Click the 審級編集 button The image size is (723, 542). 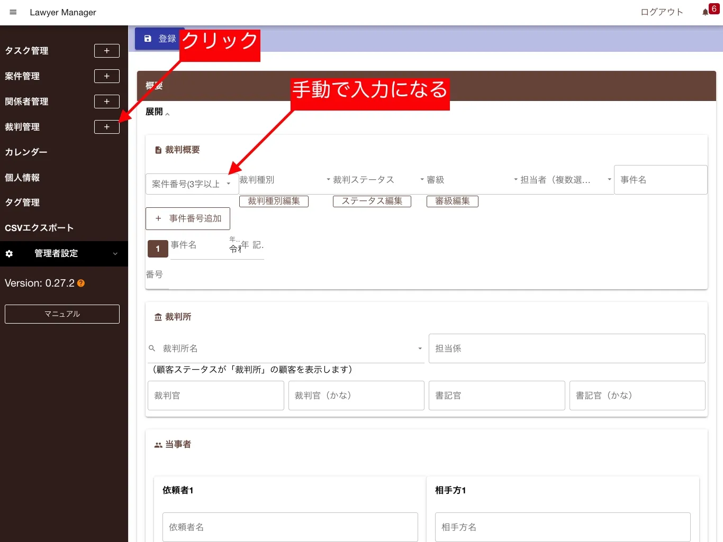point(453,201)
